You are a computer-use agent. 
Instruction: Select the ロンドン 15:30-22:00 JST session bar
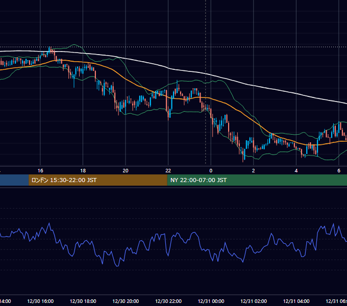pyautogui.click(x=98, y=180)
